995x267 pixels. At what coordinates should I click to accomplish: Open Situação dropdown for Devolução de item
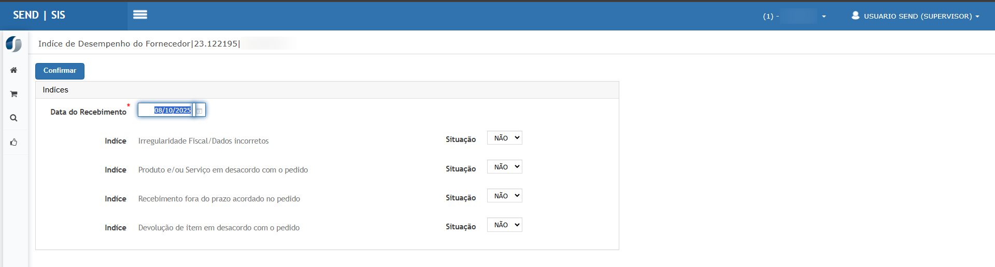pyautogui.click(x=504, y=225)
